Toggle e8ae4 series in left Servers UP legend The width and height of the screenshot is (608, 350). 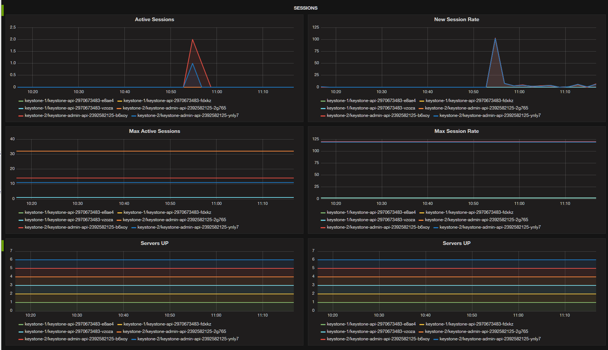coord(69,324)
